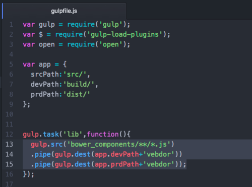The image size is (252, 187).
Task: Click the $ variable on line 2
Action: point(41,34)
